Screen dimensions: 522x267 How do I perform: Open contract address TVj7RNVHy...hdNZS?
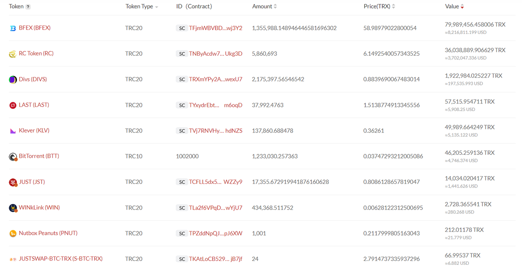pos(216,130)
